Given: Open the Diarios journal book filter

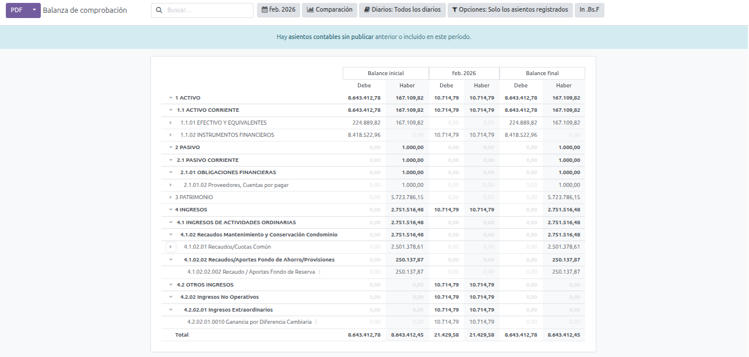Looking at the screenshot, I should coord(403,10).
